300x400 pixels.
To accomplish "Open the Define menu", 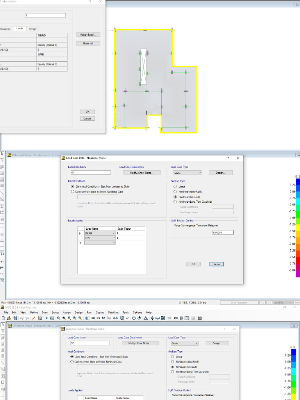I will click(34, 312).
